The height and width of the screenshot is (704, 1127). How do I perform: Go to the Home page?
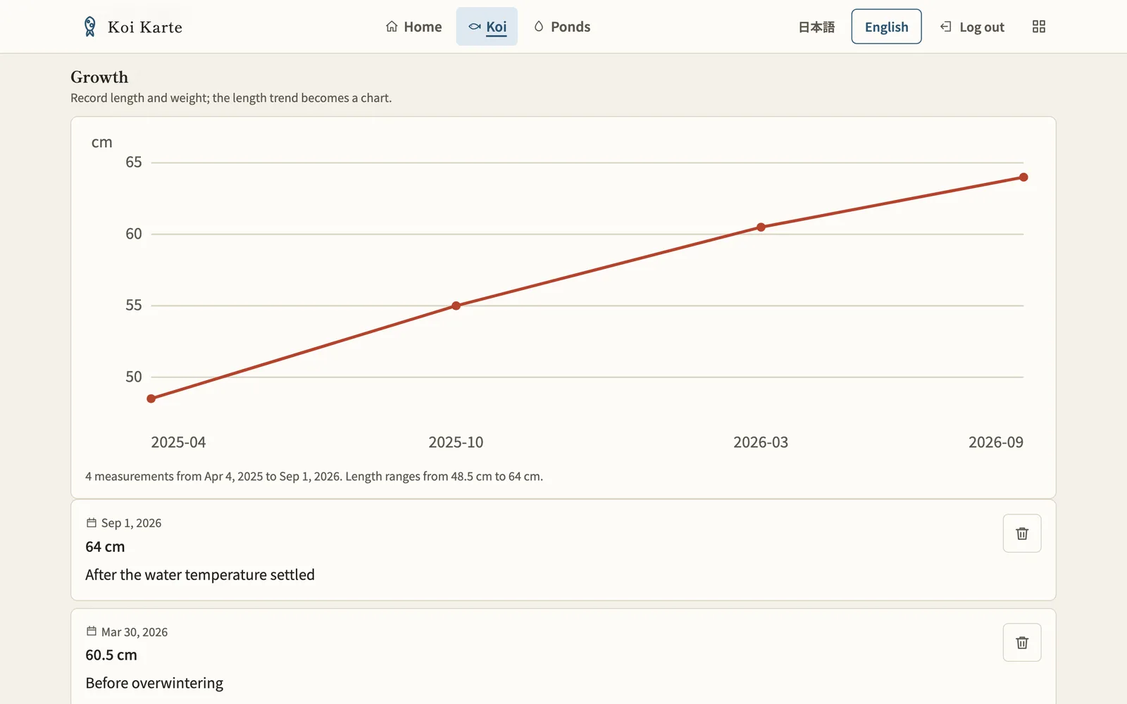tap(414, 27)
